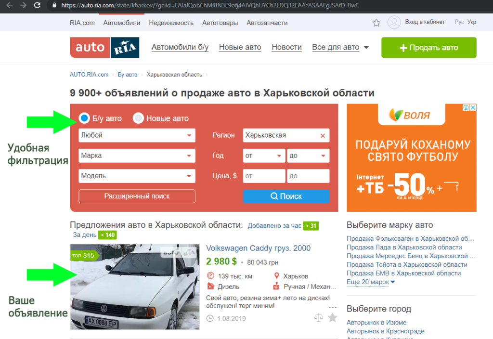The width and height of the screenshot is (493, 339).
Task: Open Продажа Тойота в Харьковской области
Action: click(407, 264)
